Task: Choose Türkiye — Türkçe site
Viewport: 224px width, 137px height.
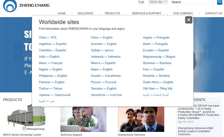Action: 51,89
